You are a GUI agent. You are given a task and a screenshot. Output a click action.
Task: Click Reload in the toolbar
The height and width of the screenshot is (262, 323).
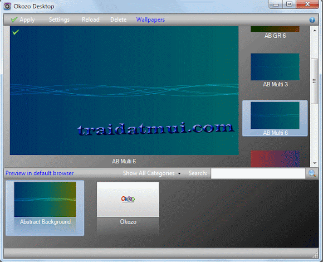tap(91, 20)
